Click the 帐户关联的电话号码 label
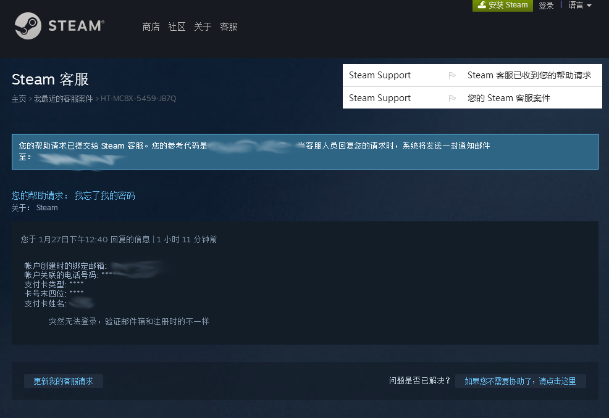This screenshot has width=609, height=418. 61,275
